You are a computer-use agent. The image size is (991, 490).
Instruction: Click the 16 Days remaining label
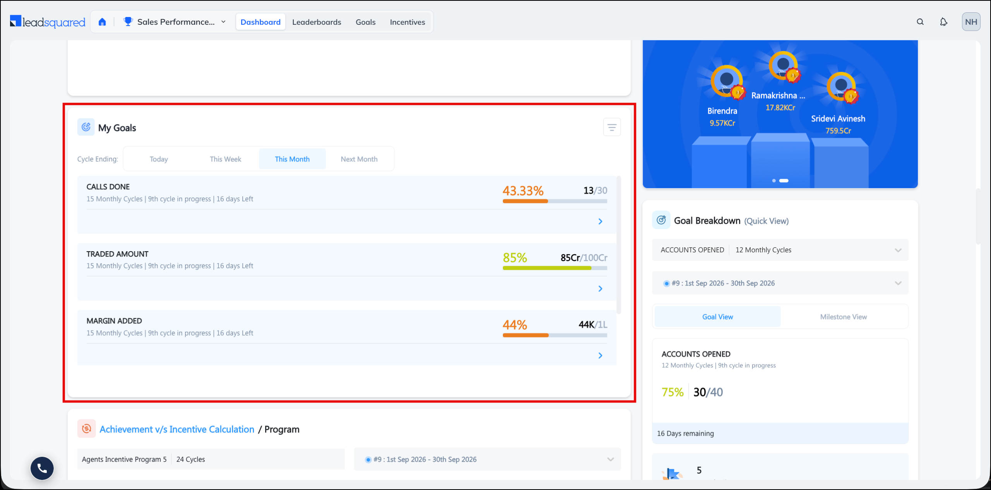tap(685, 433)
